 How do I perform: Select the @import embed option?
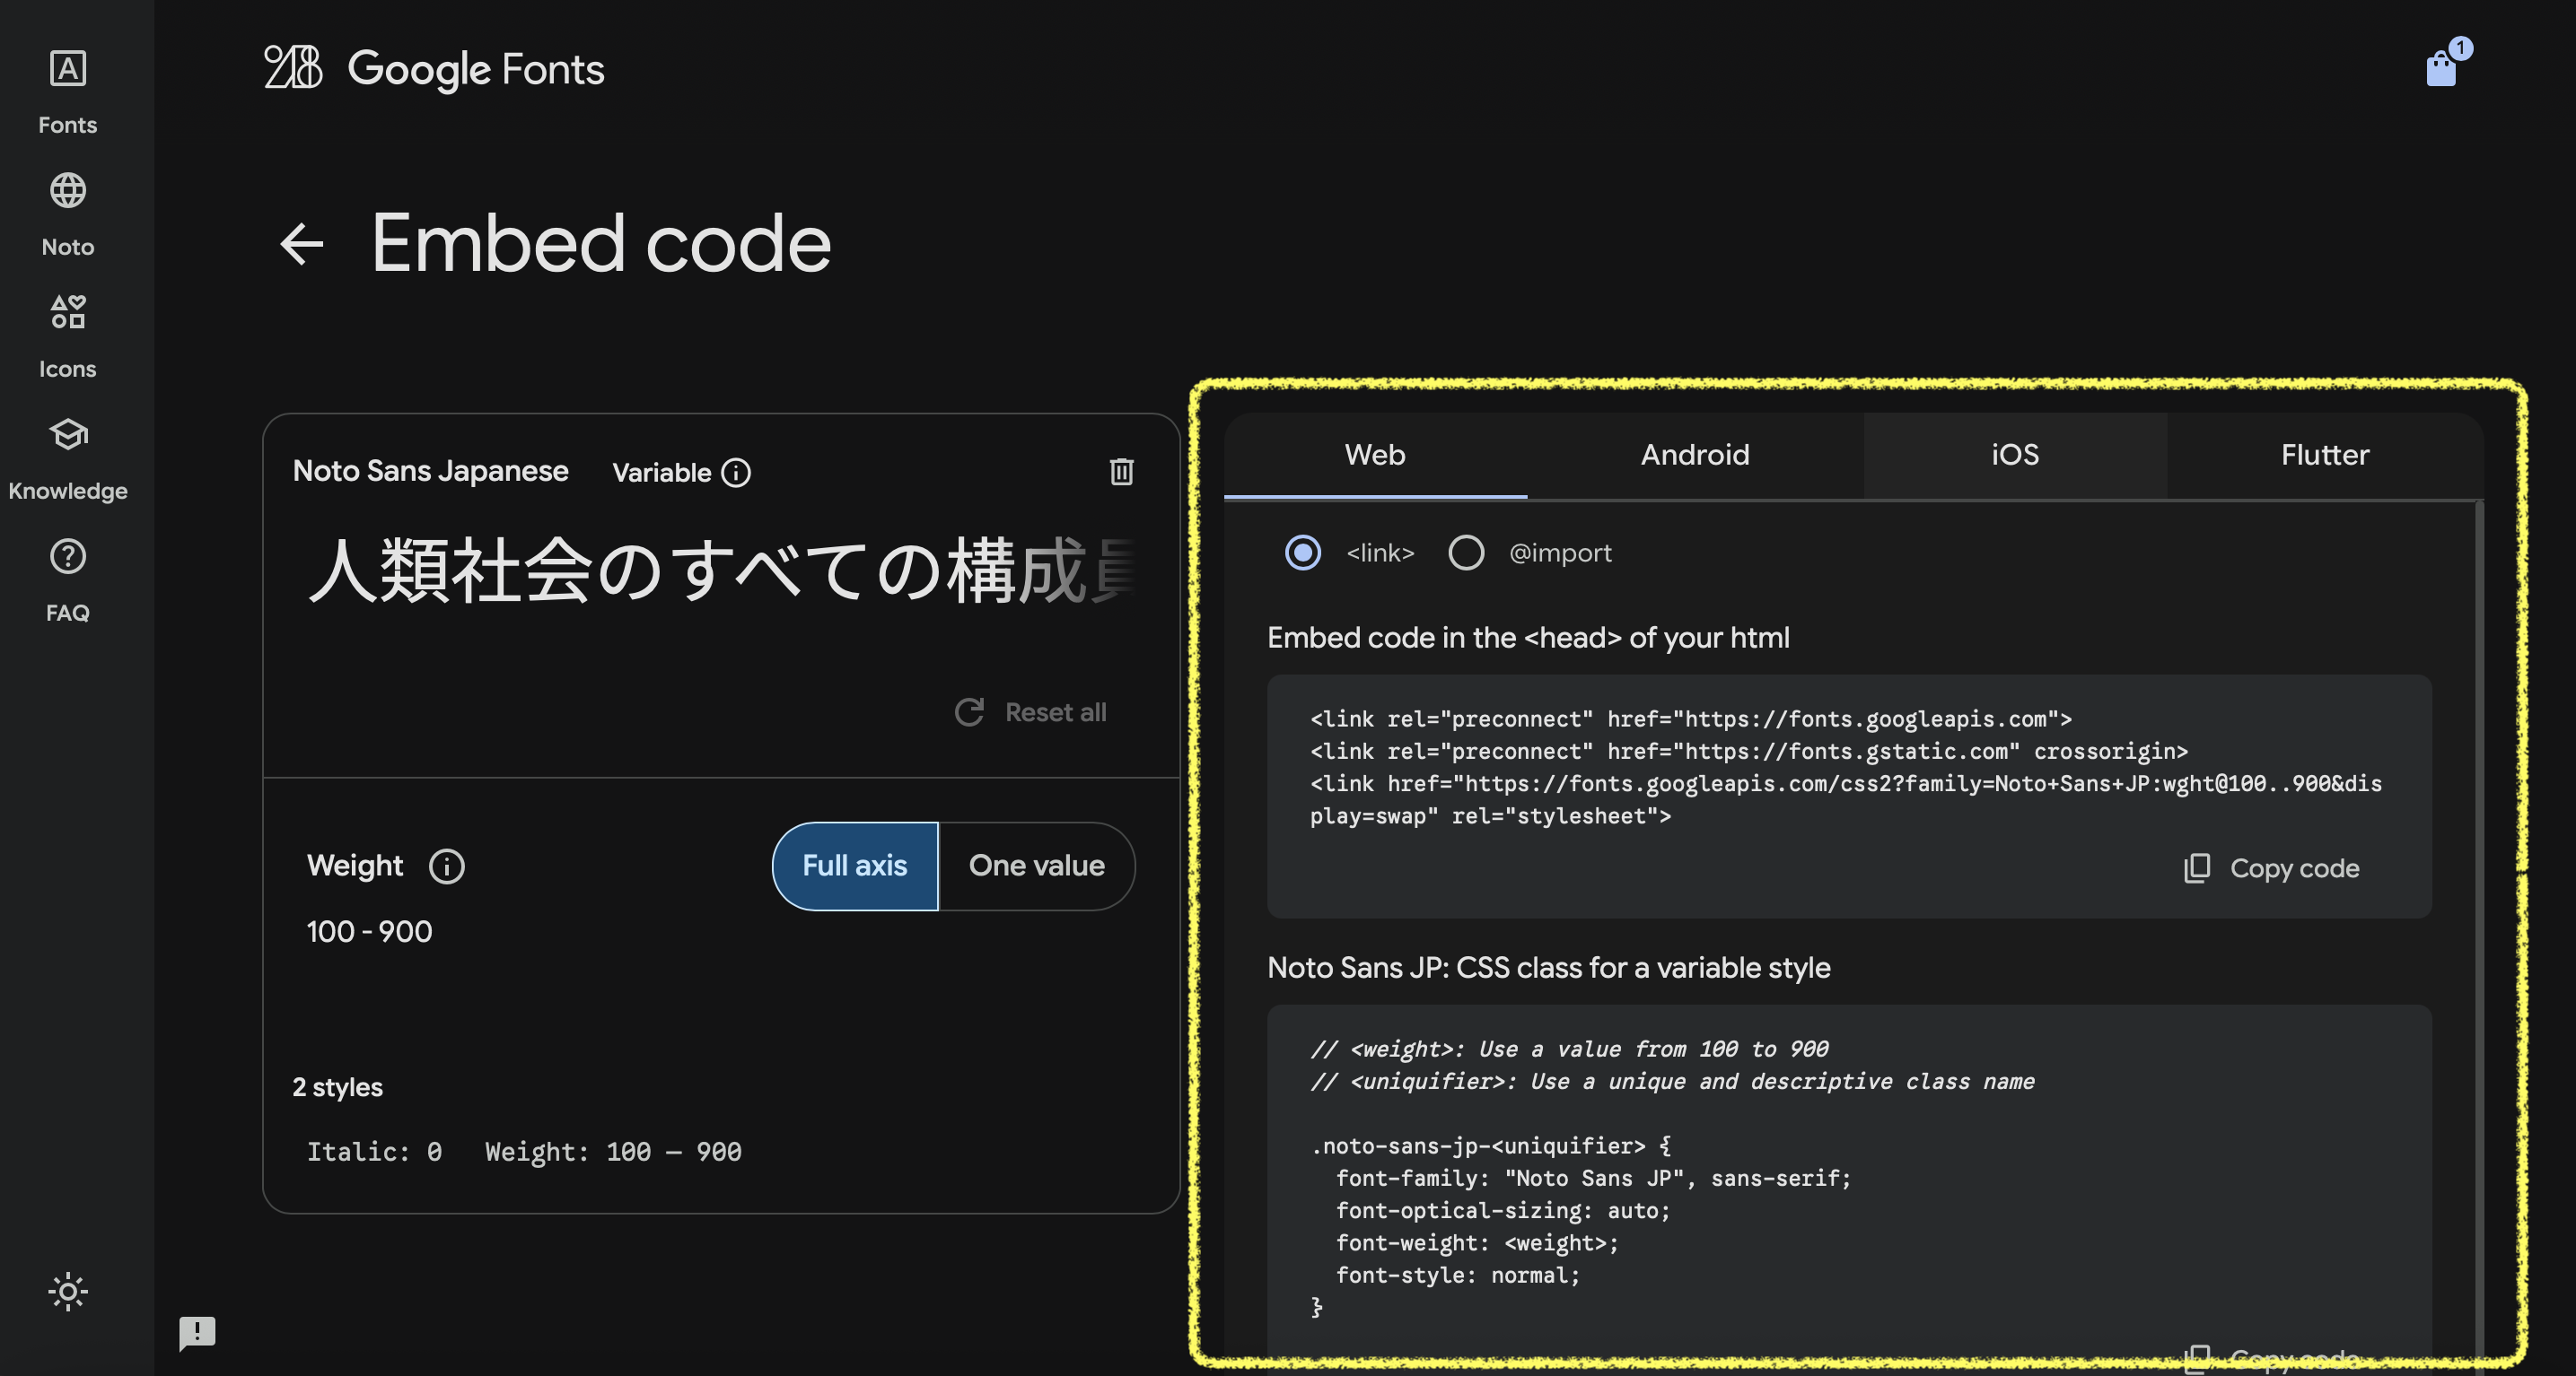(1466, 552)
